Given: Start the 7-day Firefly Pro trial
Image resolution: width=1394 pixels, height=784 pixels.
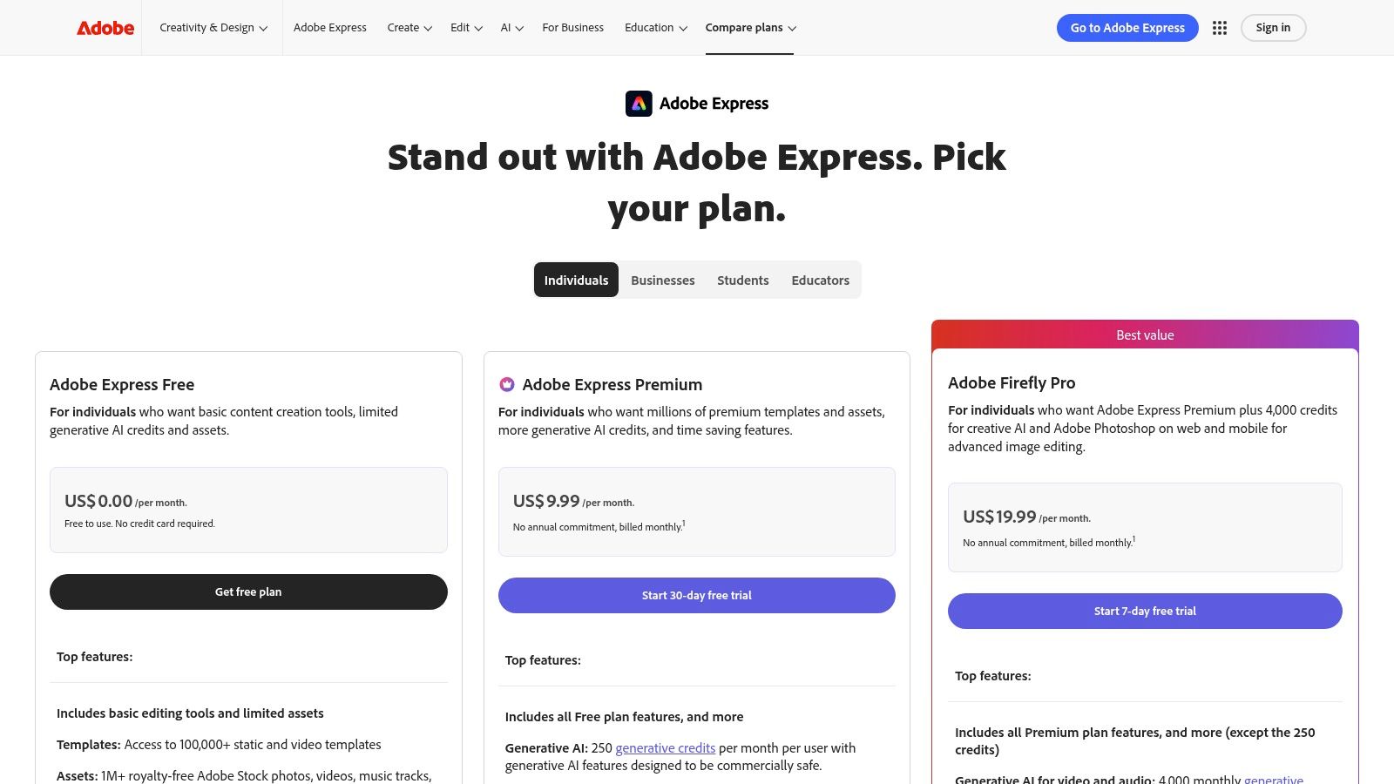Looking at the screenshot, I should tap(1144, 611).
